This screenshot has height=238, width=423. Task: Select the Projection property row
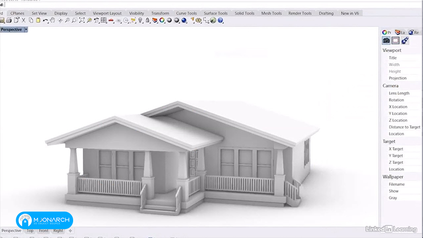click(401, 78)
